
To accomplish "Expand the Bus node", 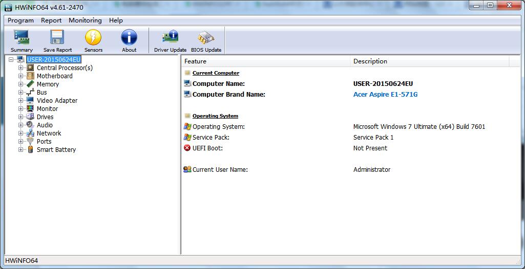I will (21, 92).
